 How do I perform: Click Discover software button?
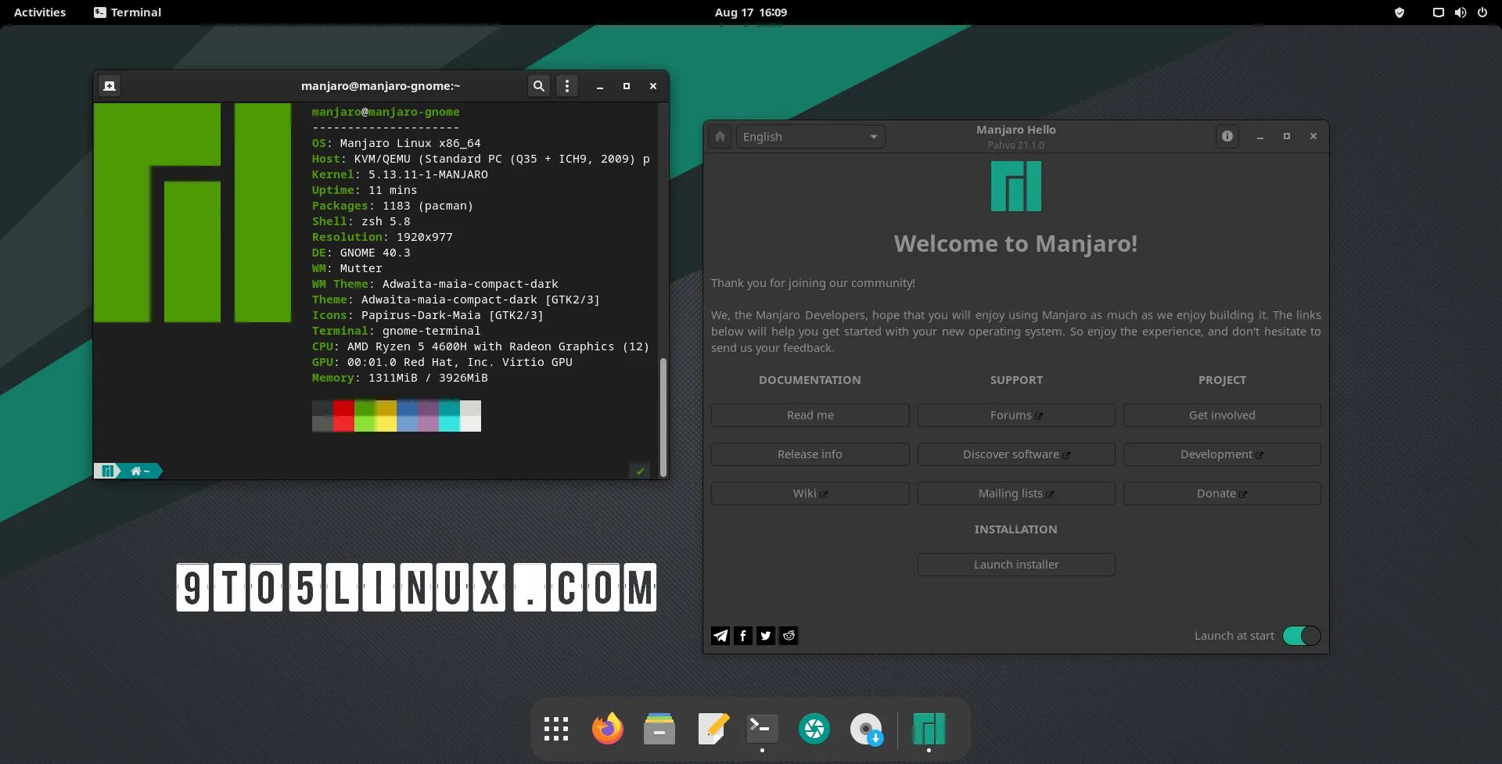click(x=1016, y=454)
